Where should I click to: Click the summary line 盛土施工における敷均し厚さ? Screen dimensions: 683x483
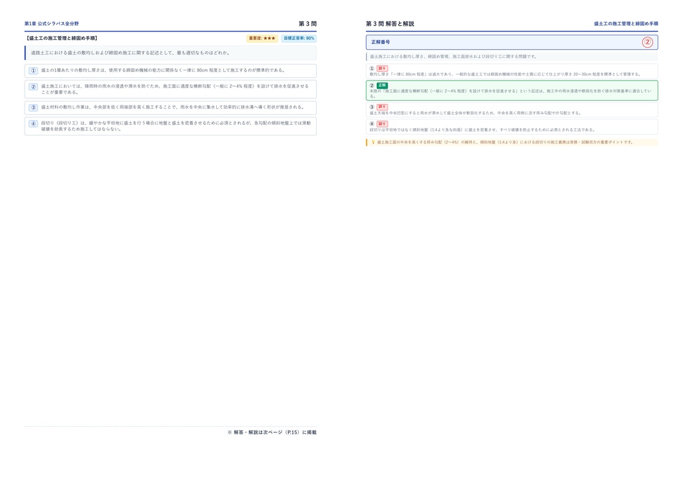(454, 57)
